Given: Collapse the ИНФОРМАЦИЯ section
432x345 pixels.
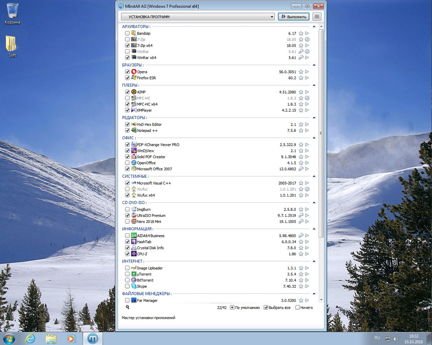Looking at the screenshot, I should (314, 229).
